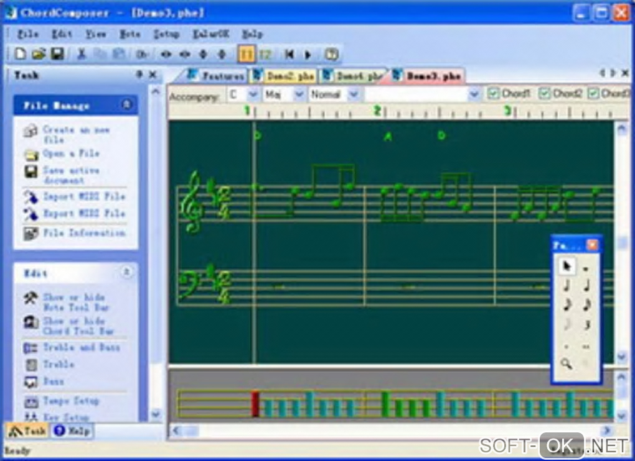The height and width of the screenshot is (461, 635).
Task: Toggle the Chord1 checkbox
Action: [493, 93]
